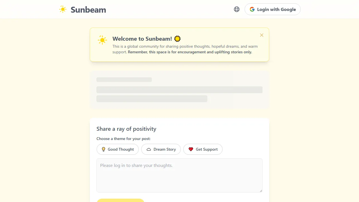This screenshot has height=202, width=359.
Task: Click the Sunbeam sun logo icon
Action: (63, 9)
